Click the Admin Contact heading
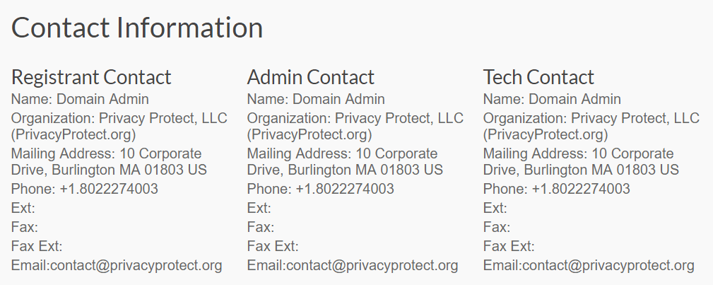The height and width of the screenshot is (285, 713). click(311, 77)
